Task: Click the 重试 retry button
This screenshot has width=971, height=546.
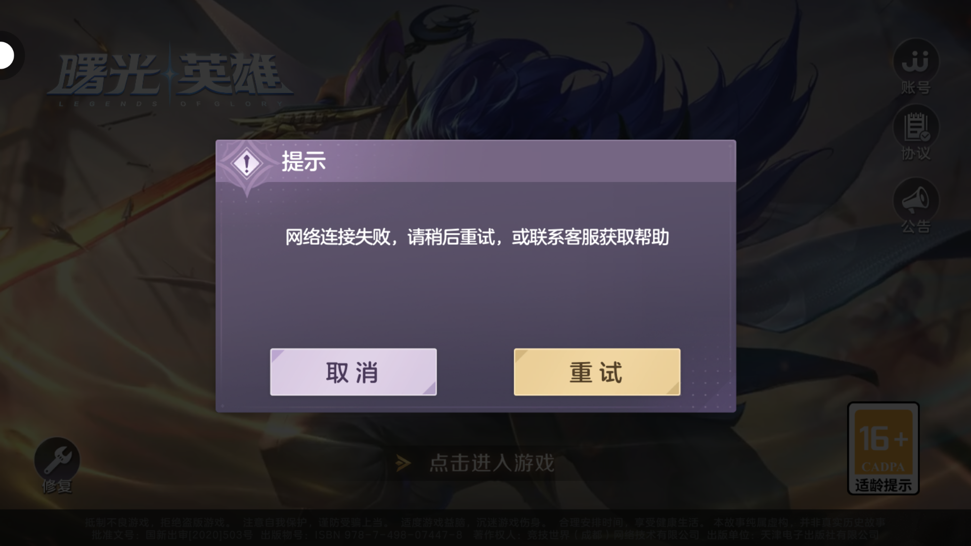Action: click(x=597, y=372)
